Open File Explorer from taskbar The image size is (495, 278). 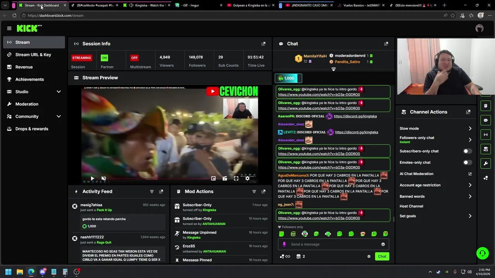[20, 272]
